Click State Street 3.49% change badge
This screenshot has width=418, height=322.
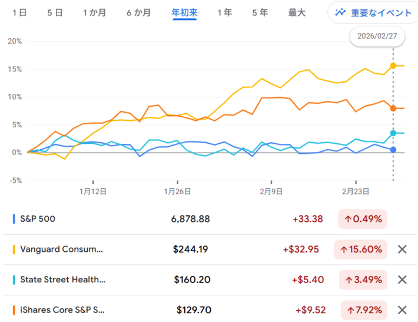[363, 280]
